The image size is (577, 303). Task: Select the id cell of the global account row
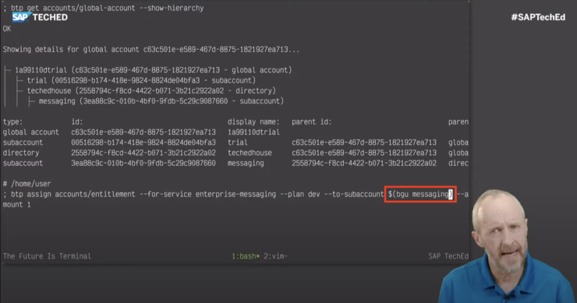click(143, 132)
